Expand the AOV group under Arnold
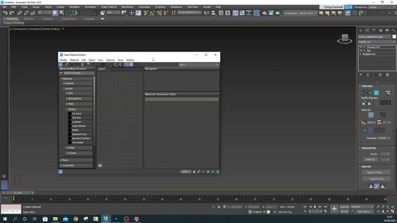The height and width of the screenshot is (223, 397). click(x=79, y=94)
